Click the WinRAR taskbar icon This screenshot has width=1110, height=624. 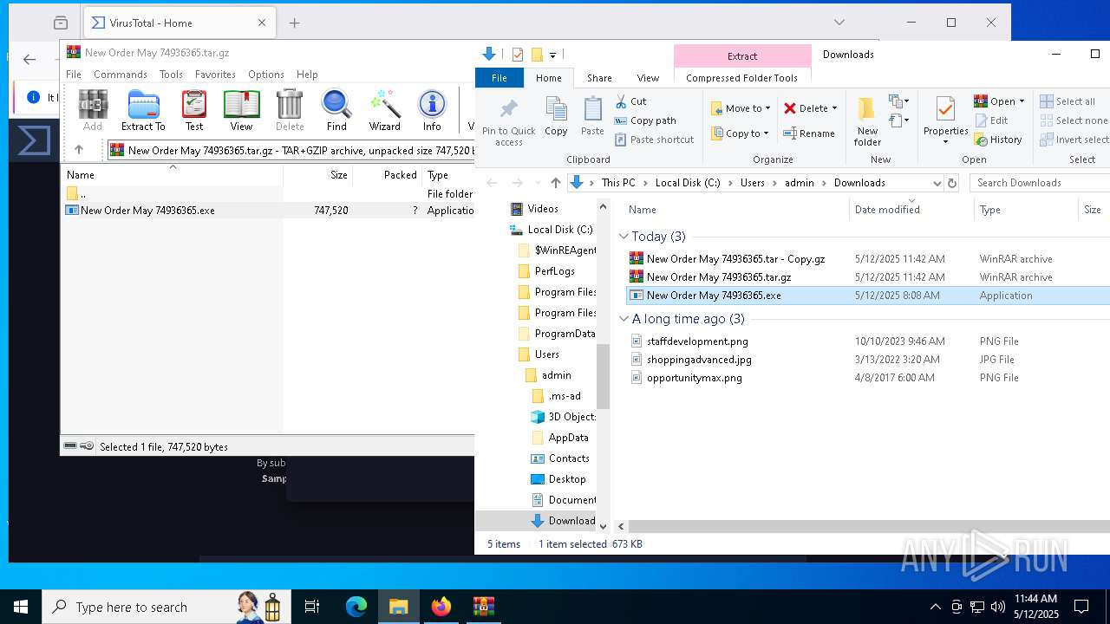pos(483,607)
